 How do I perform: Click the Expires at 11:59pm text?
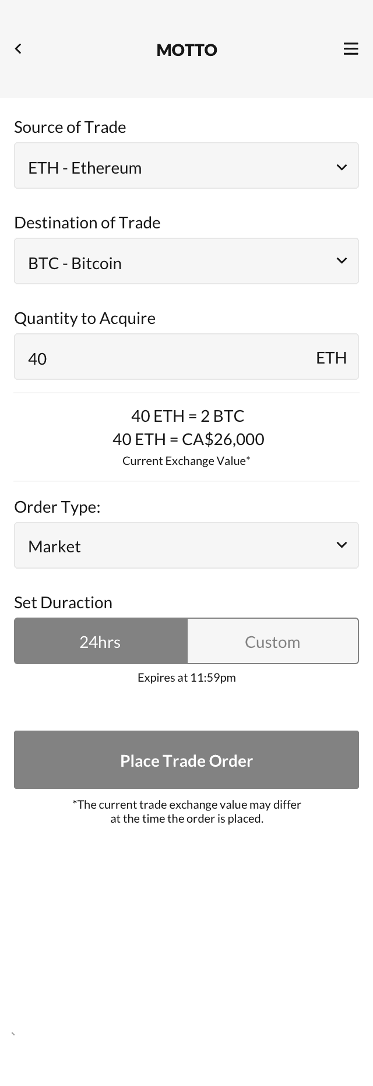click(186, 678)
